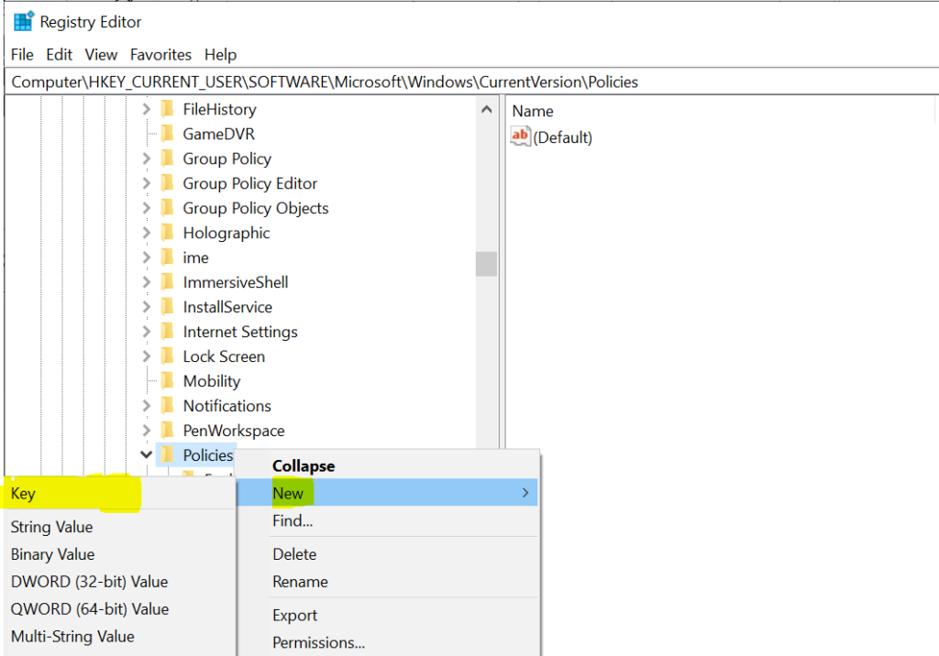
Task: Collapse the Policies key with its chevron
Action: coord(146,454)
